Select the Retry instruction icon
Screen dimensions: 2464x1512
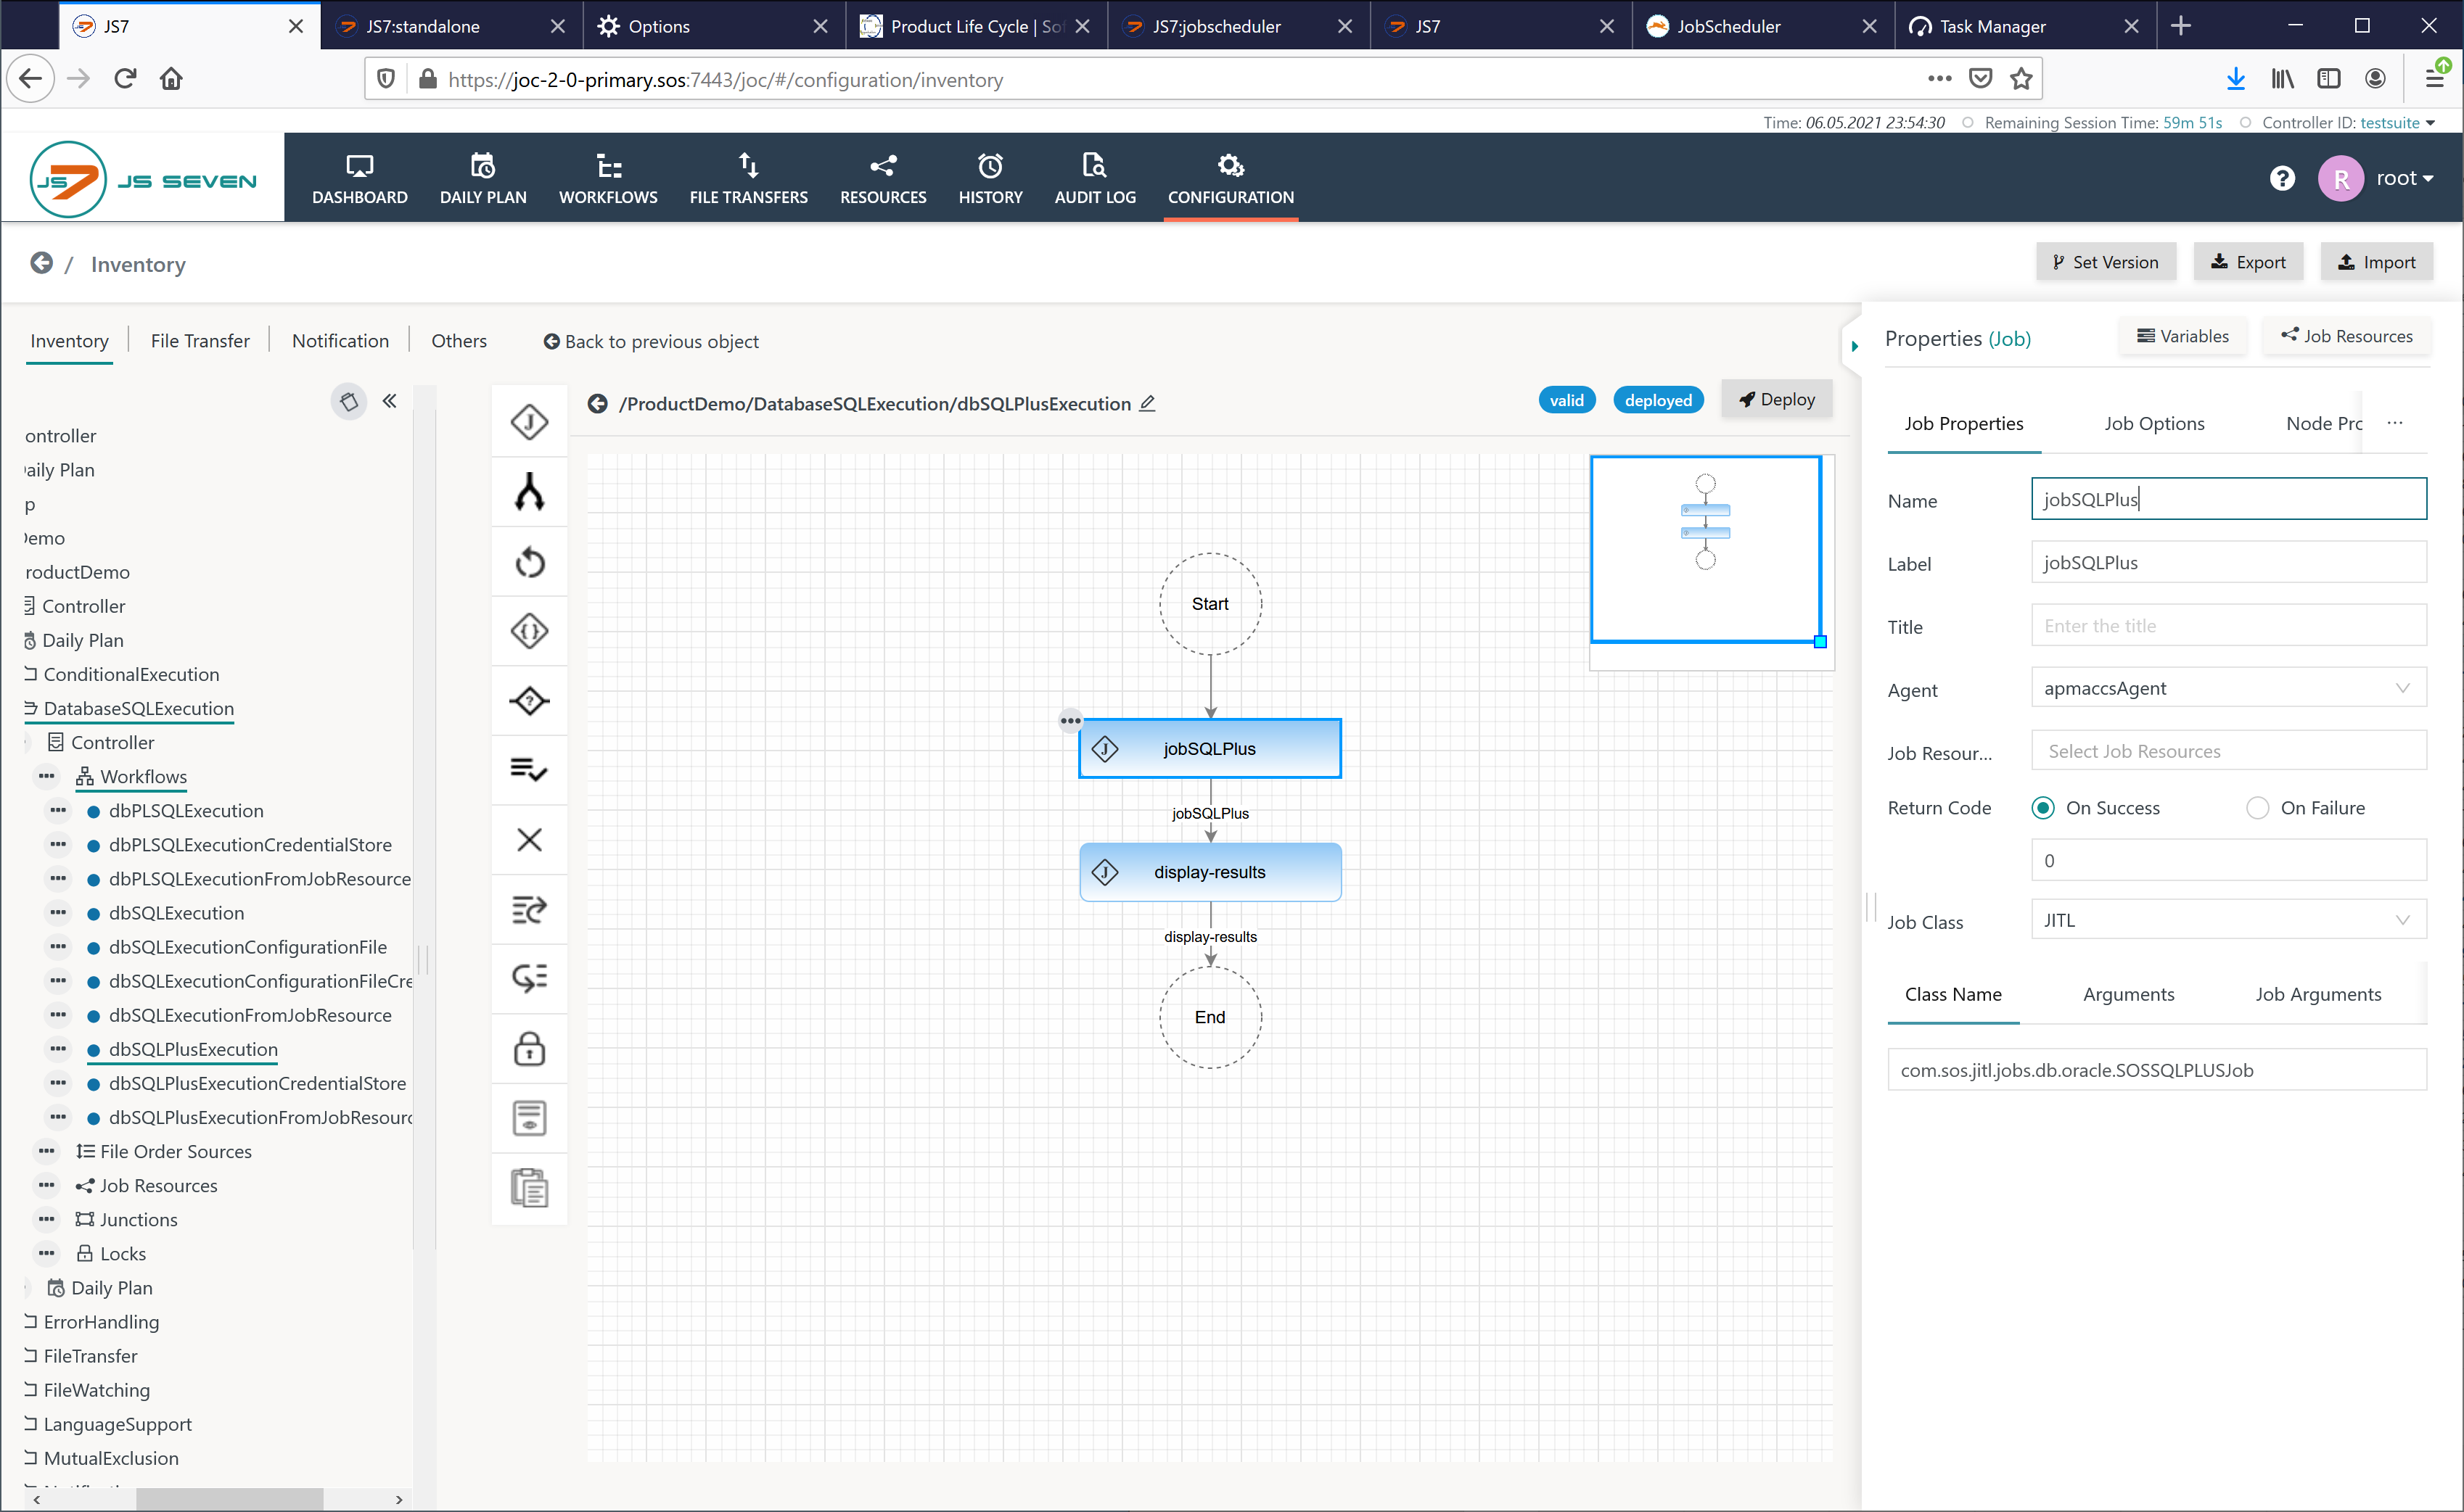click(529, 562)
